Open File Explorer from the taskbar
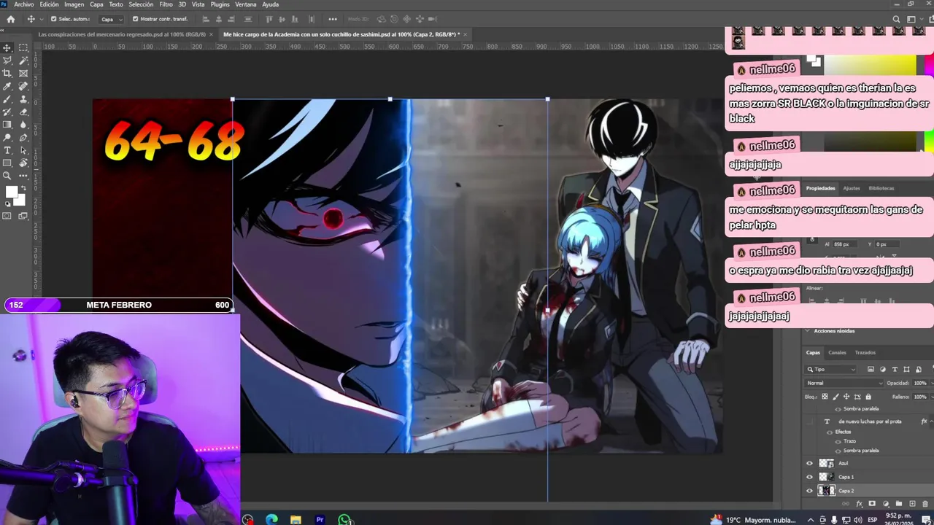The height and width of the screenshot is (525, 934). coord(296,519)
